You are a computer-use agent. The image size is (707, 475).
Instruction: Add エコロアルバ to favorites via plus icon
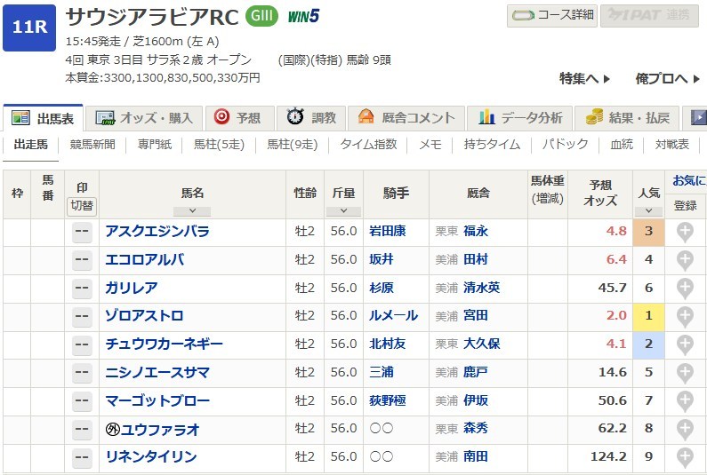[x=685, y=259]
